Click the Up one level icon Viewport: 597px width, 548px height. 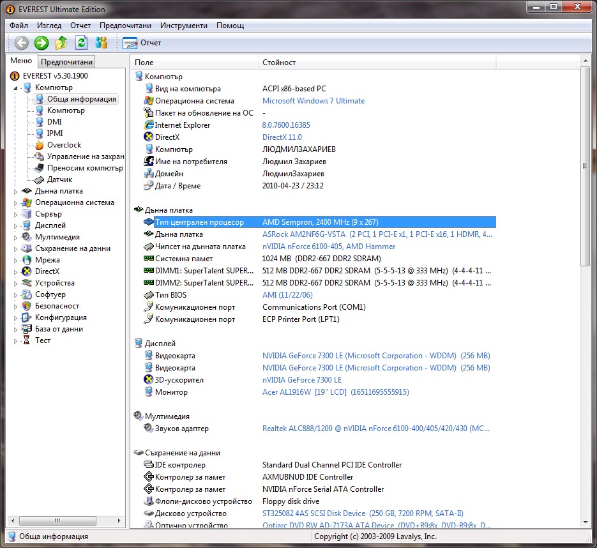[61, 43]
